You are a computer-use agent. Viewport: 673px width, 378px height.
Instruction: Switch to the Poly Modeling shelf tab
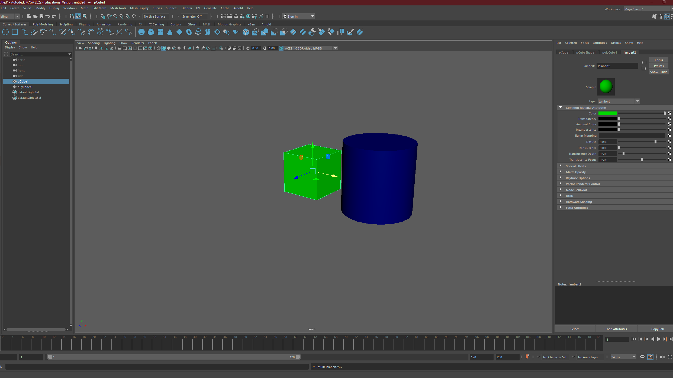tap(43, 24)
